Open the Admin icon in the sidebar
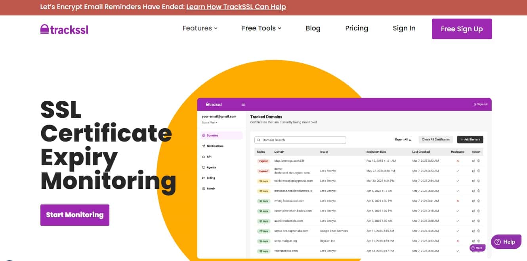Screen dimensions: 527x261 tap(203, 189)
